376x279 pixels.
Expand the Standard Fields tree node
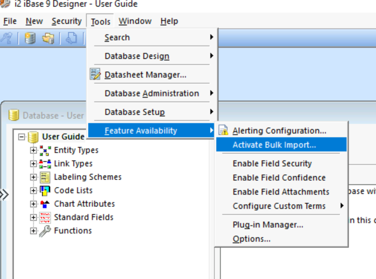coord(34,217)
